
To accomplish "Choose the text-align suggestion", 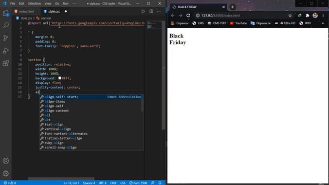I will tap(92, 124).
